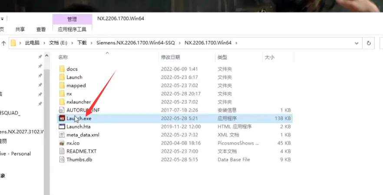Open the 查看 ribbon tab
The height and width of the screenshot is (195, 383).
click(x=41, y=29)
